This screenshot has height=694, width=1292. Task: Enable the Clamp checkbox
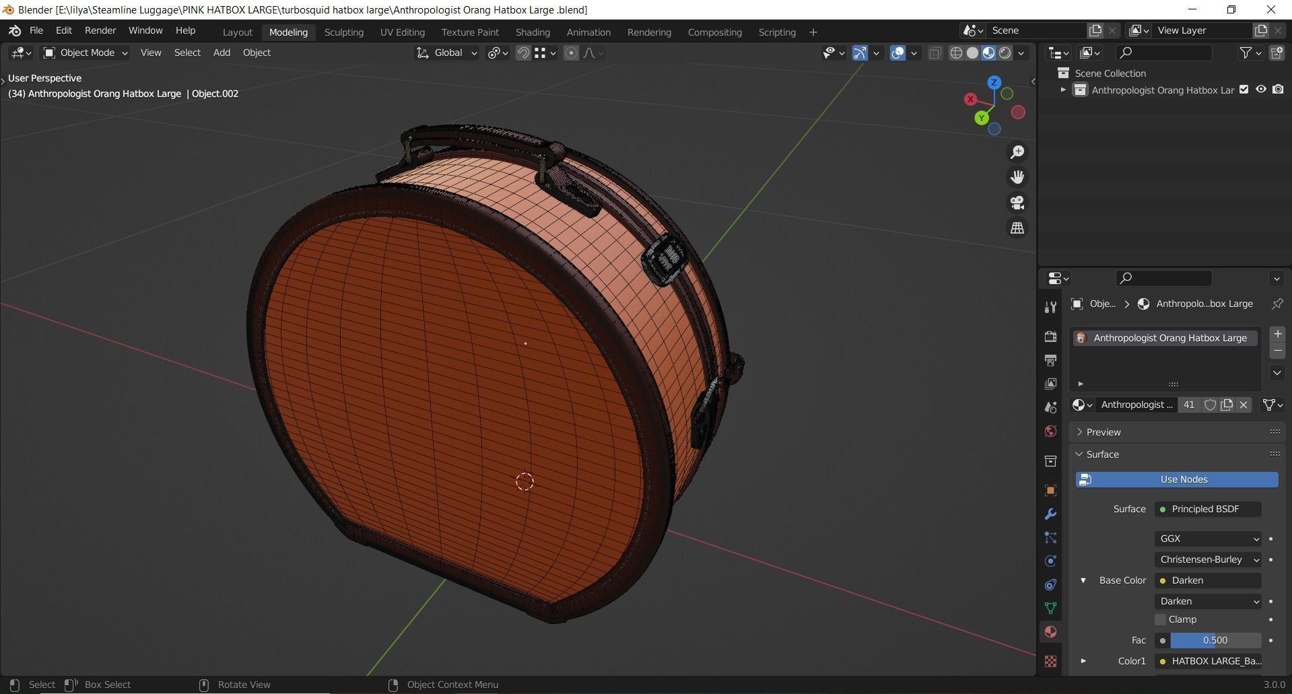coord(1160,619)
